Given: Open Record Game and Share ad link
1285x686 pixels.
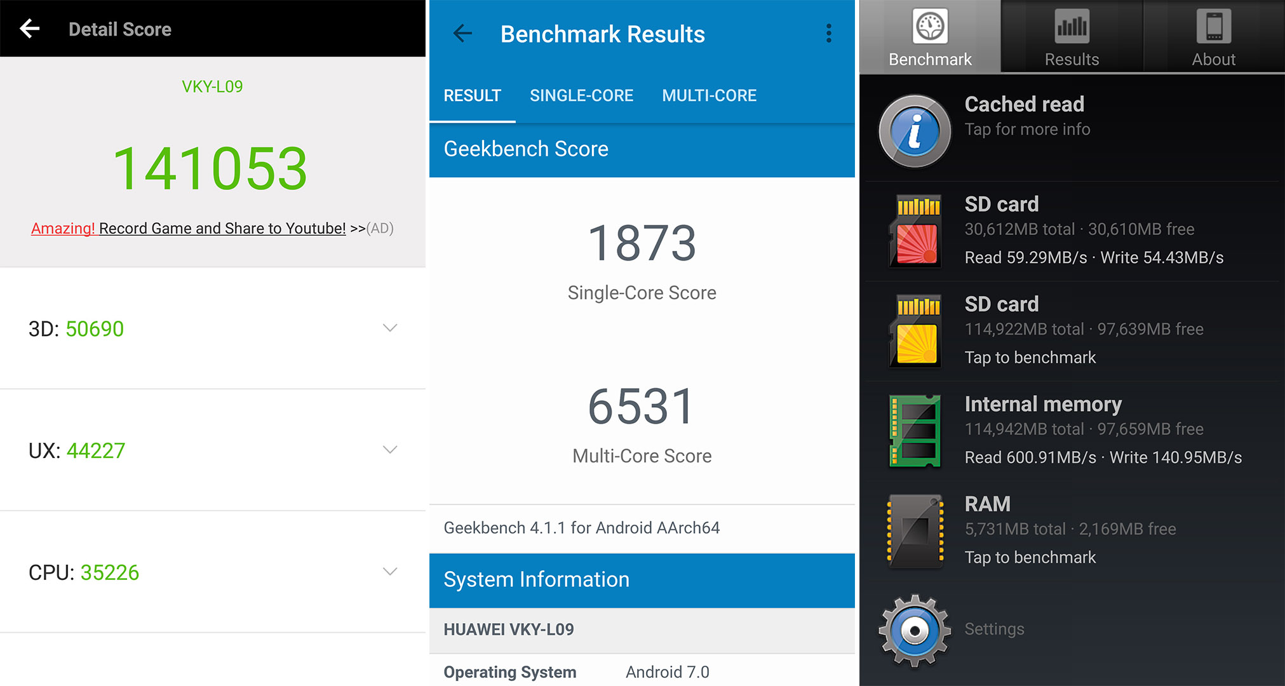Looking at the screenshot, I should coord(222,229).
